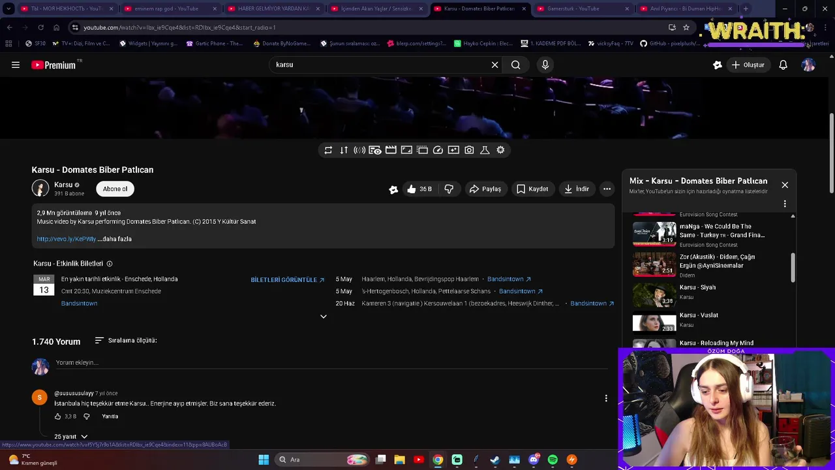Click the resize player frame icon
This screenshot has width=835, height=470.
tap(406, 150)
